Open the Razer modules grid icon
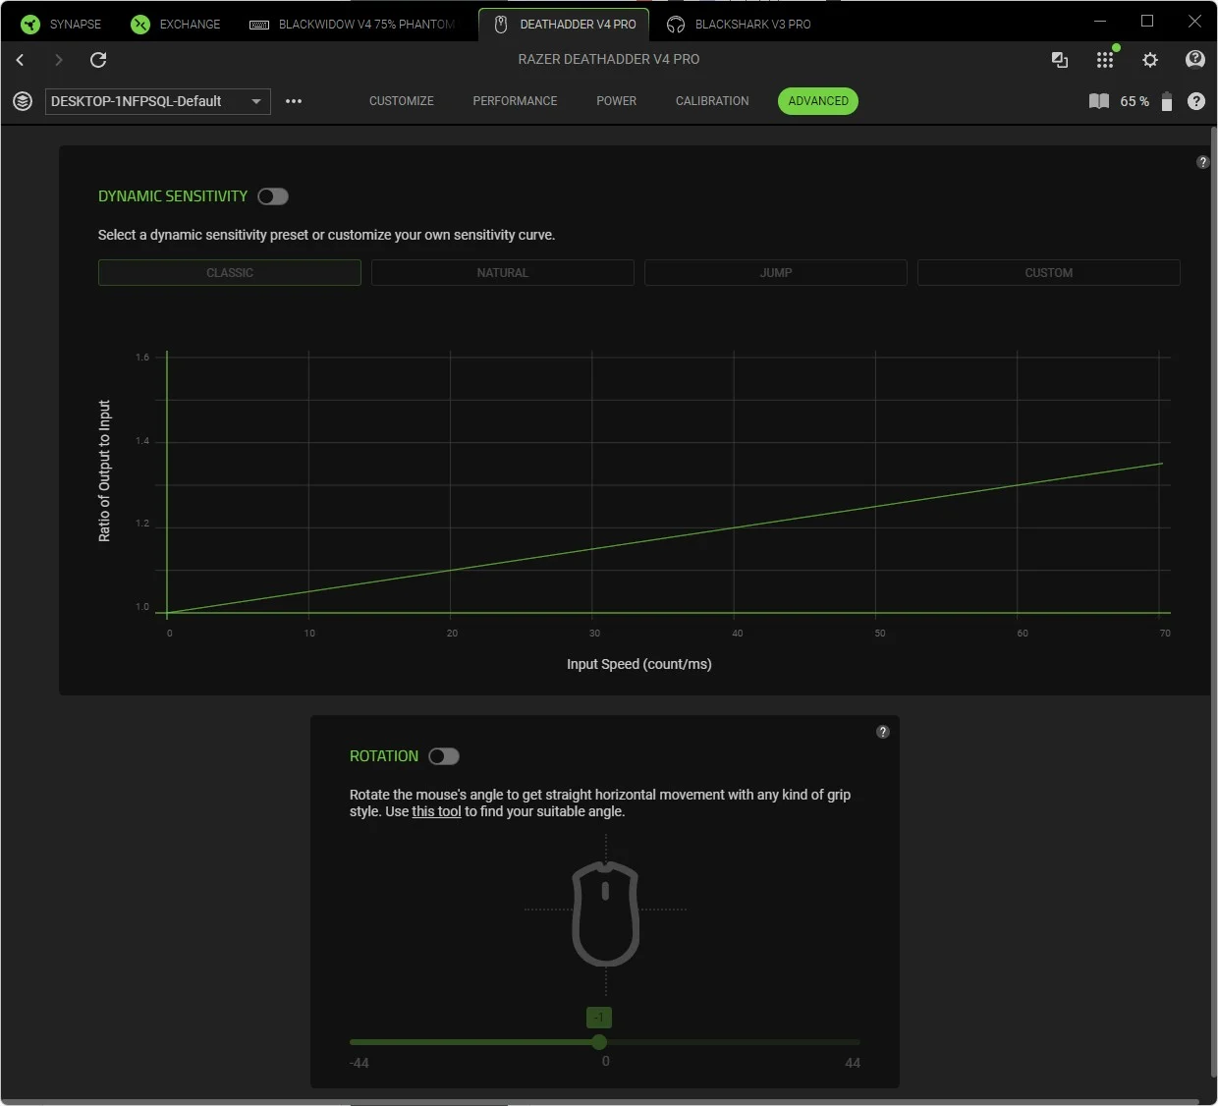 click(x=1105, y=60)
